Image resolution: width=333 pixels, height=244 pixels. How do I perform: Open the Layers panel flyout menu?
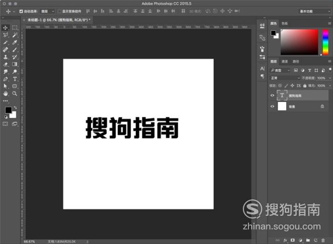click(329, 61)
